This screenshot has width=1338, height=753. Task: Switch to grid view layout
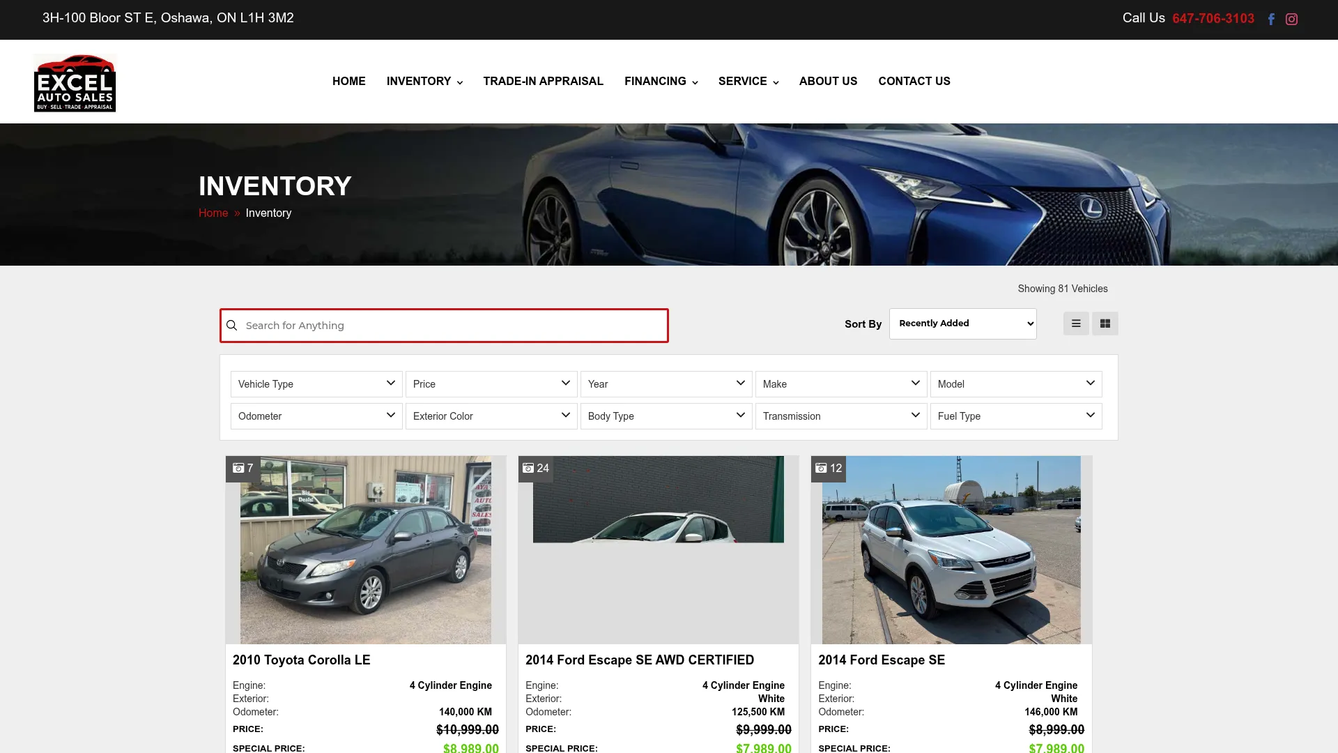click(1105, 324)
